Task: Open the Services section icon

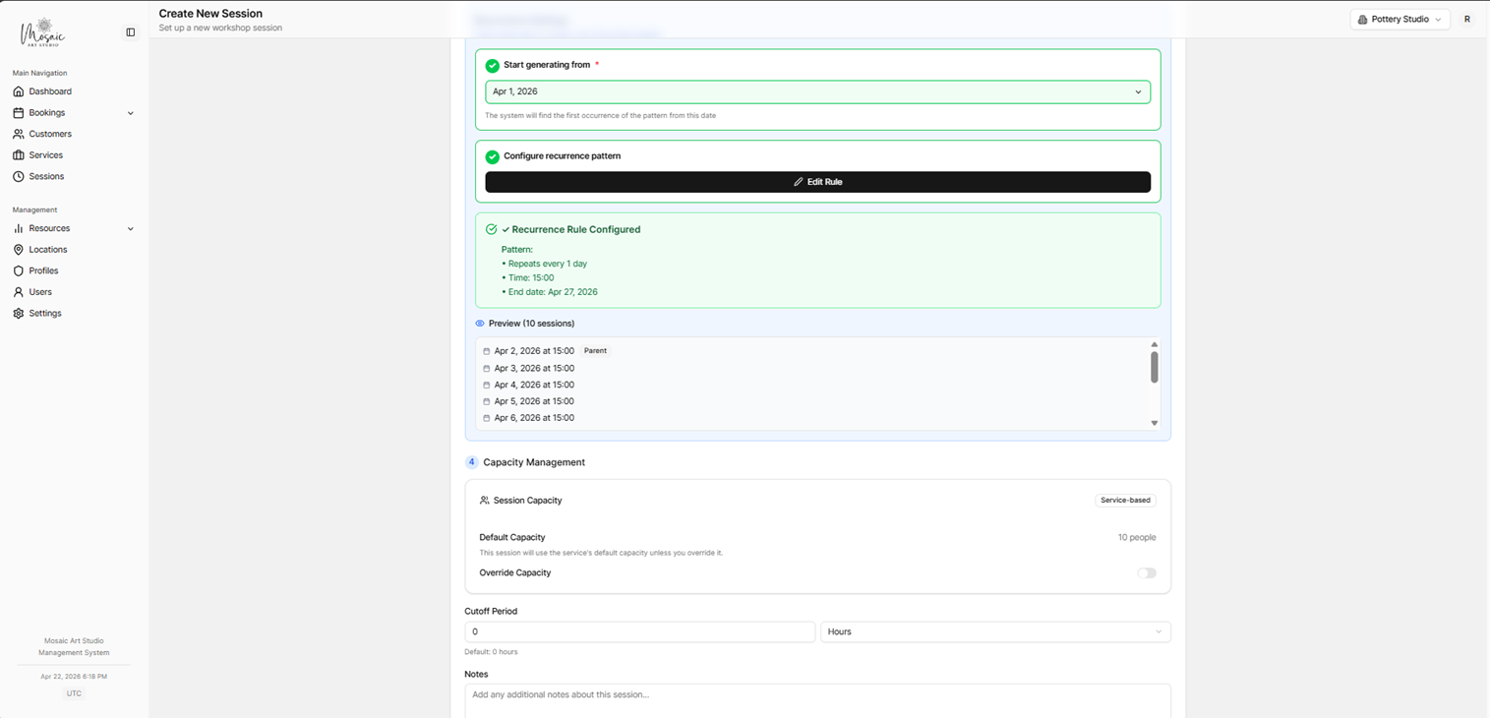Action: 20,154
